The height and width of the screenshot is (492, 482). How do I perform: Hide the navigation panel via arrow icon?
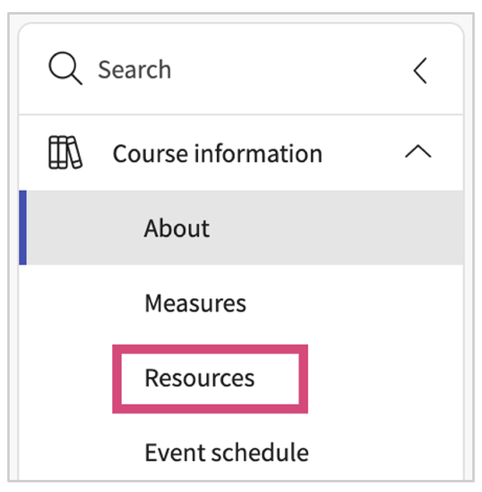coord(420,70)
